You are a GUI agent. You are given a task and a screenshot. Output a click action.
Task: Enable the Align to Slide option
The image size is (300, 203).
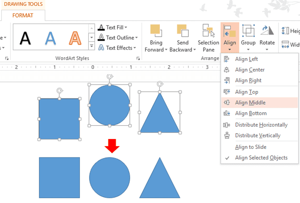pyautogui.click(x=259, y=147)
